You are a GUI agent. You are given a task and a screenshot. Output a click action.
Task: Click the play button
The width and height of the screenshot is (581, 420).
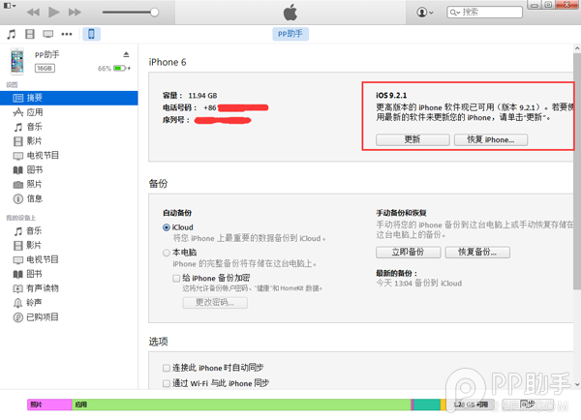(x=53, y=13)
